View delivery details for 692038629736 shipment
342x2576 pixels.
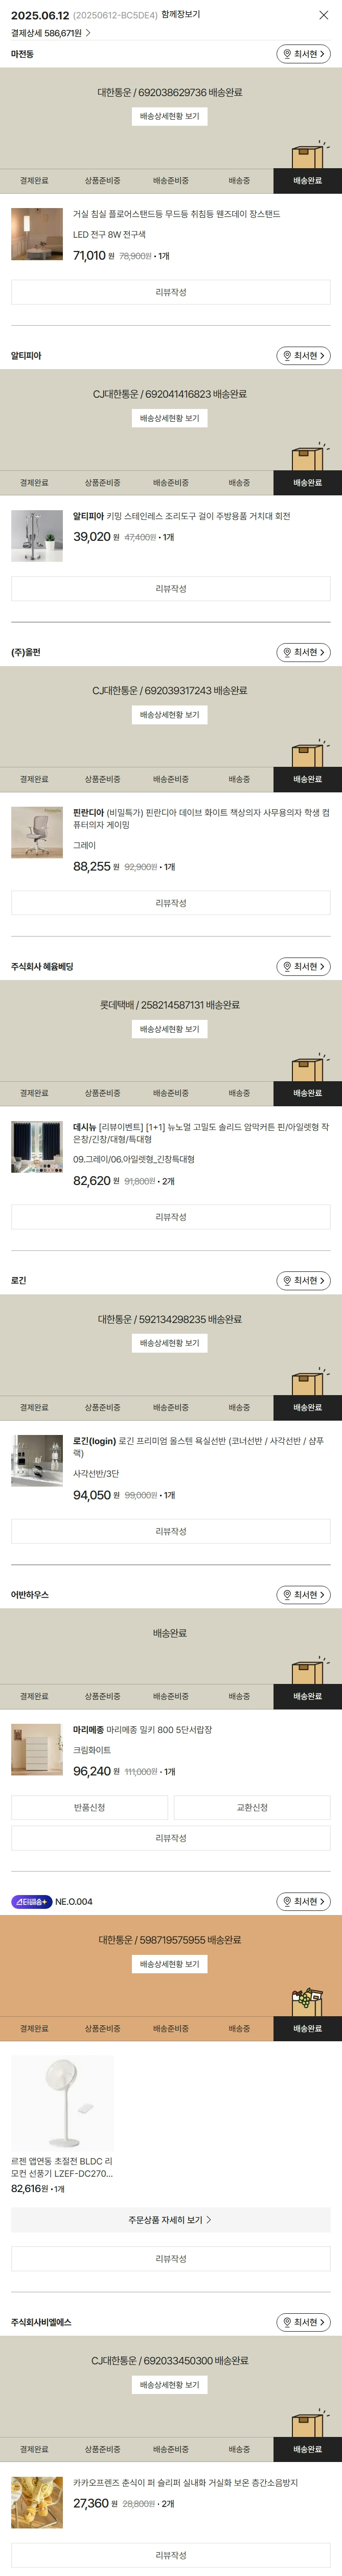pos(170,116)
